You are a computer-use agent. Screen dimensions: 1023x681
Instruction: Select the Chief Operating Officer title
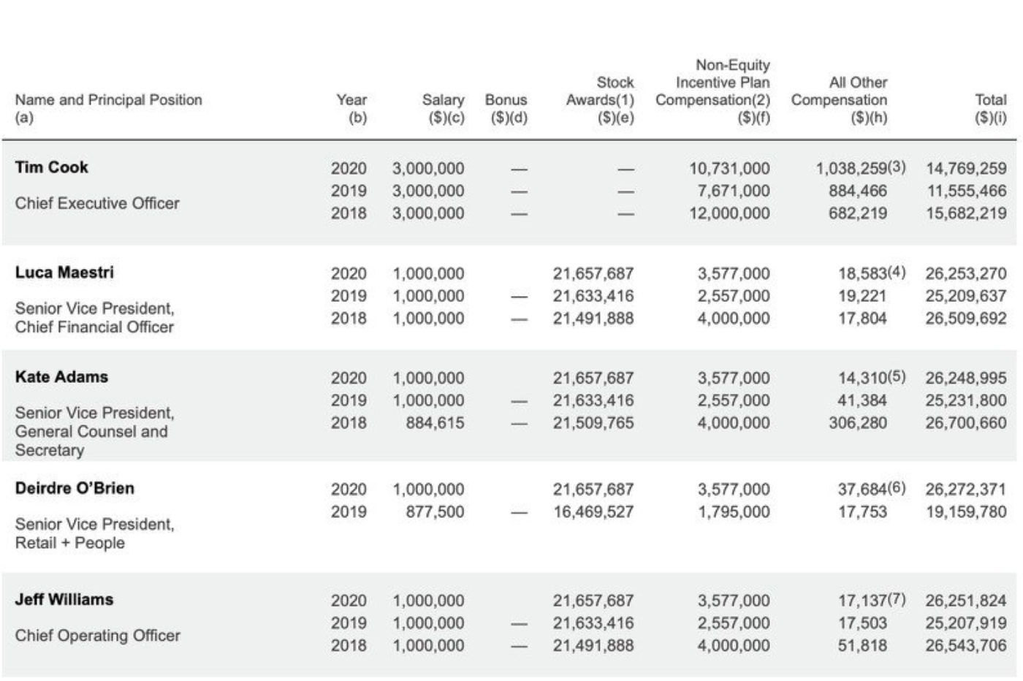click(97, 636)
